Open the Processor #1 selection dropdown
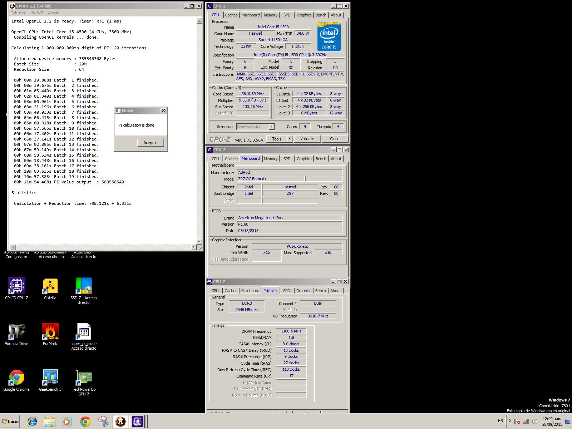The image size is (572, 429). pos(255,127)
